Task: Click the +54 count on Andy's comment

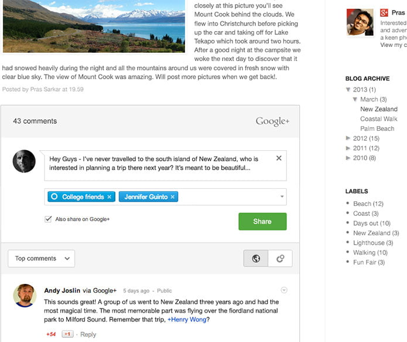Action: (x=51, y=334)
